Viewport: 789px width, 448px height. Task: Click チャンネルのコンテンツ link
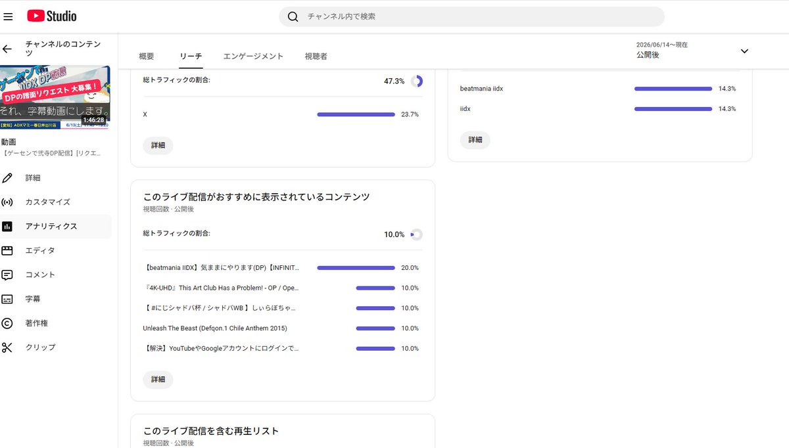tap(63, 49)
